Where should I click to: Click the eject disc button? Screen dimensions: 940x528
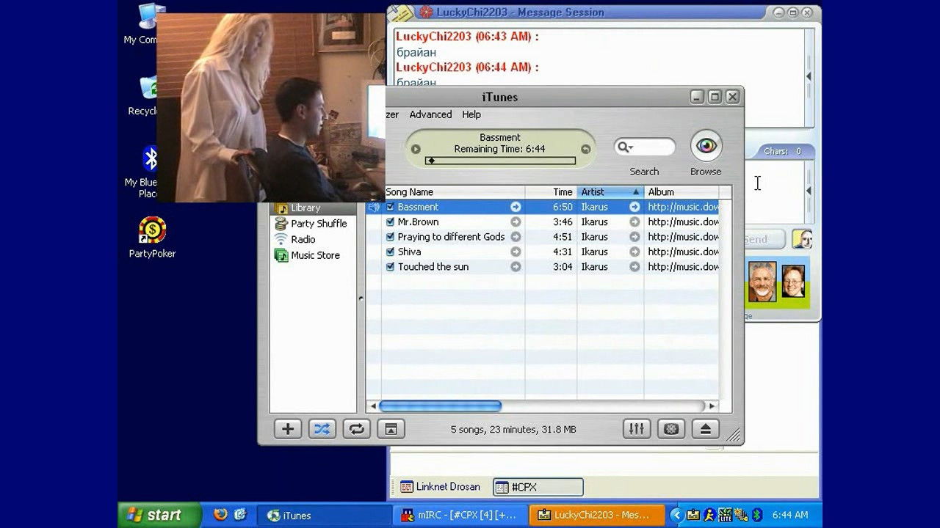click(x=705, y=429)
